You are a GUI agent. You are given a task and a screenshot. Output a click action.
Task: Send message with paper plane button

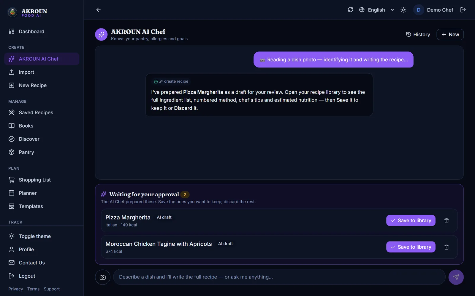pyautogui.click(x=456, y=277)
